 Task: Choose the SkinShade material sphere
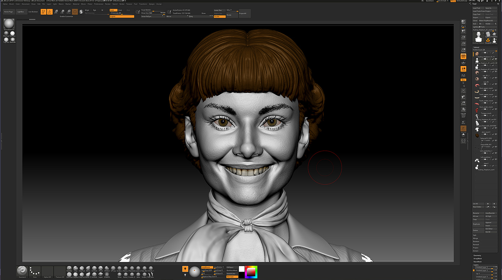tap(13, 33)
